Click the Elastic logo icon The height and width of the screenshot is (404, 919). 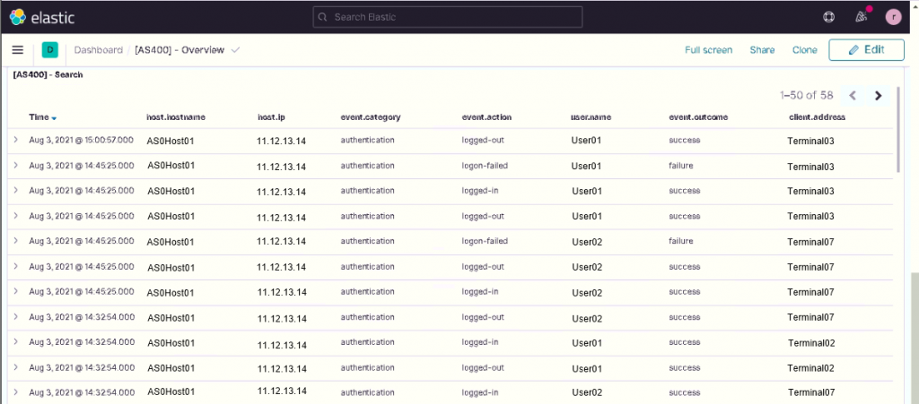(x=18, y=17)
